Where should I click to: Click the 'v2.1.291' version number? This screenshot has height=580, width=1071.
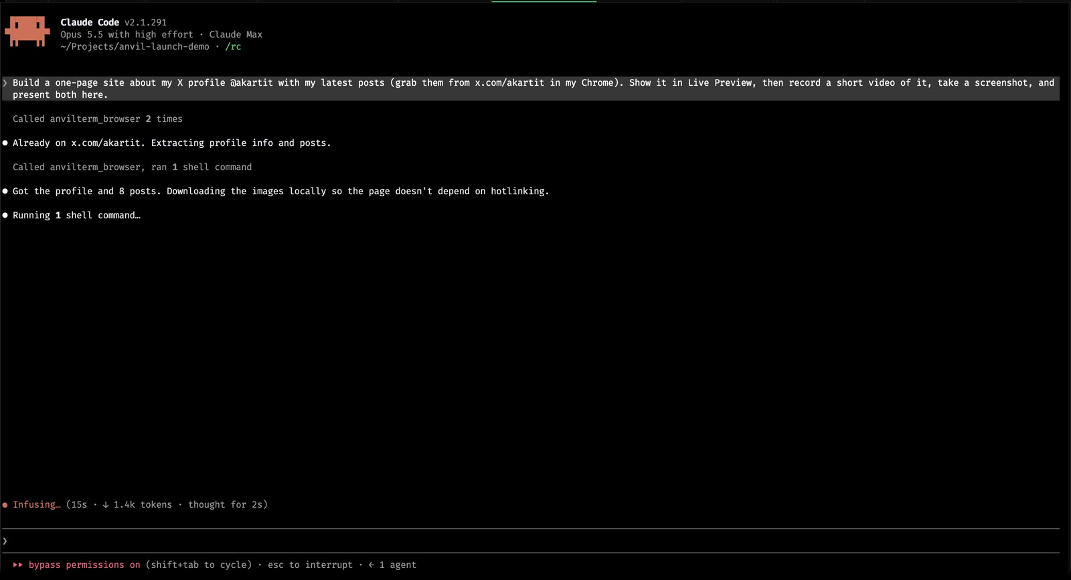145,22
